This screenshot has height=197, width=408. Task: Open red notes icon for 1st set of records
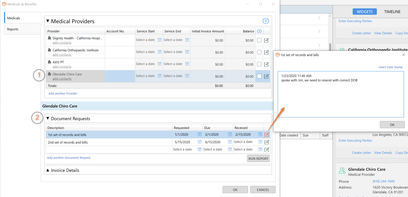click(x=267, y=134)
